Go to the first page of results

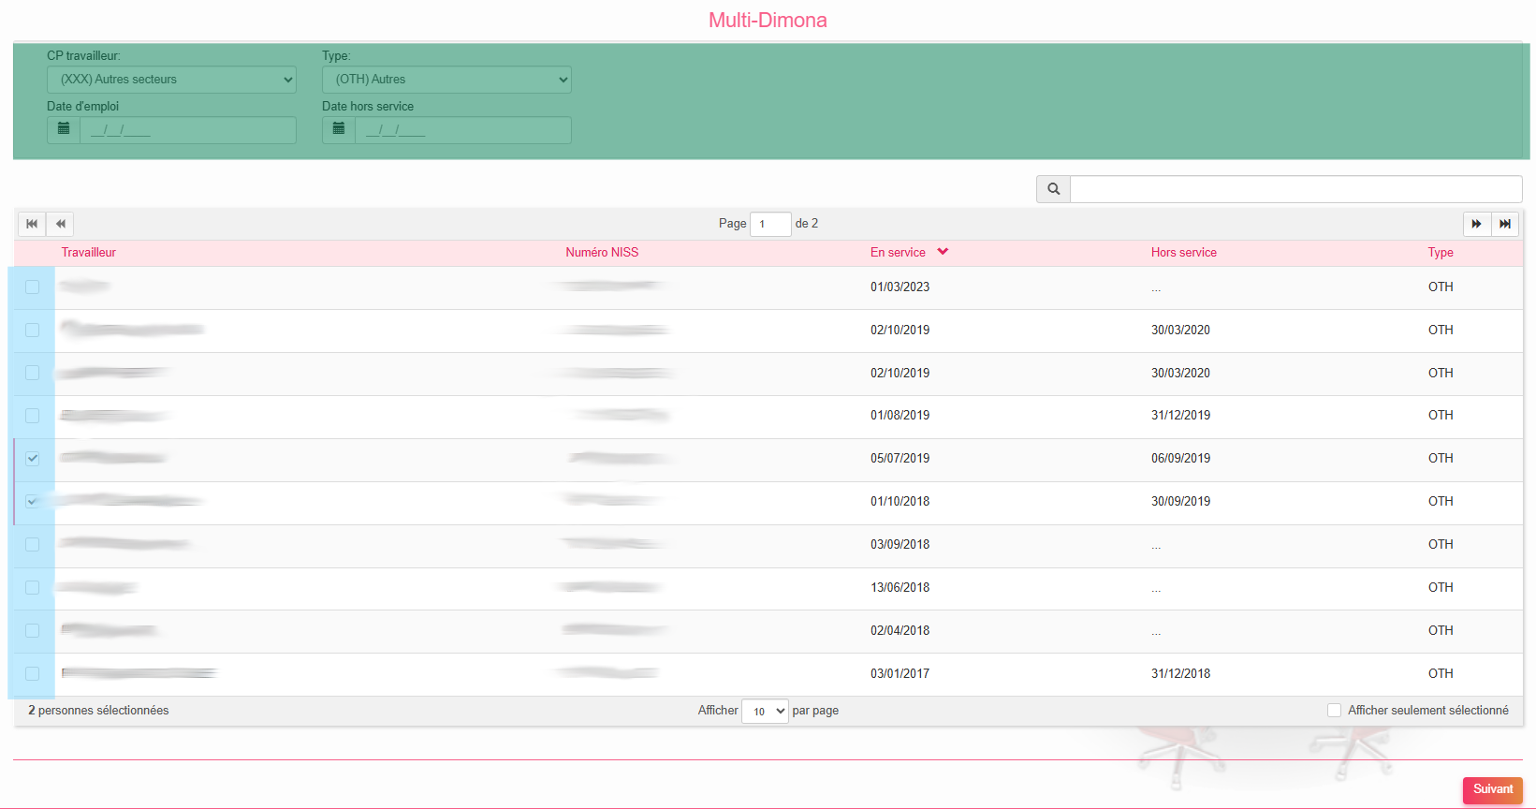pyautogui.click(x=32, y=224)
